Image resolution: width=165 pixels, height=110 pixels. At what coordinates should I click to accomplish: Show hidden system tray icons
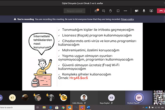click(x=143, y=107)
